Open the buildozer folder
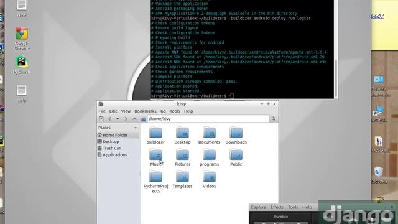This screenshot has height=224, width=398. [155, 136]
